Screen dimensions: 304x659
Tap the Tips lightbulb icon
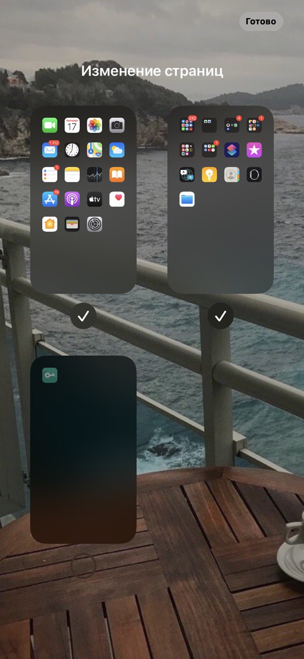209,175
